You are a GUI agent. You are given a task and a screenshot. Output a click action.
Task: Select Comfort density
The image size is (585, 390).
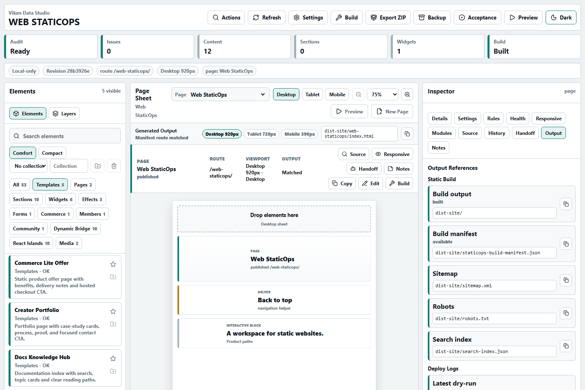[23, 153]
